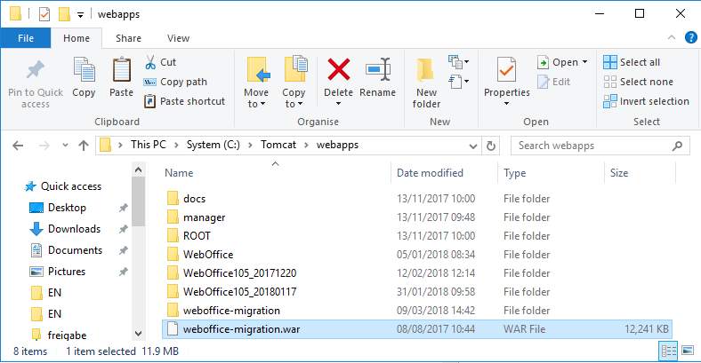Open Documents in navigation pane
Viewport: 701px width, 363px height.
75,250
